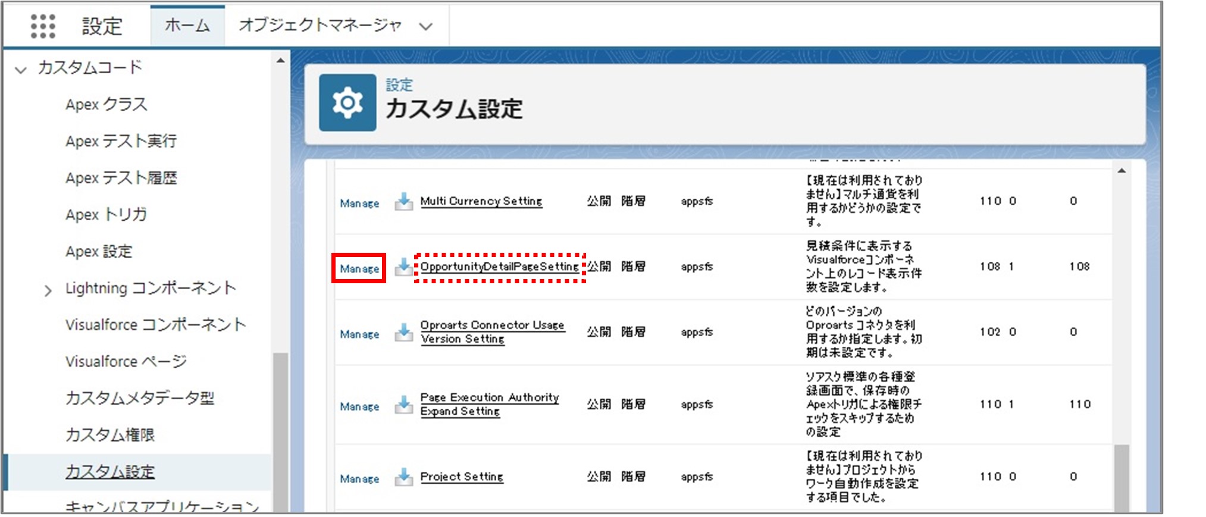The width and height of the screenshot is (1206, 517).
Task: Open Multi Currency Setting link
Action: coord(481,201)
